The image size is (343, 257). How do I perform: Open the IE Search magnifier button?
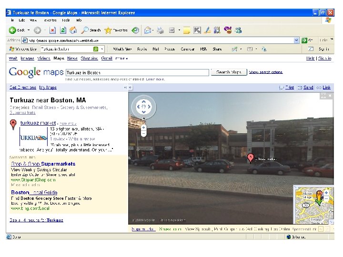[91, 30]
